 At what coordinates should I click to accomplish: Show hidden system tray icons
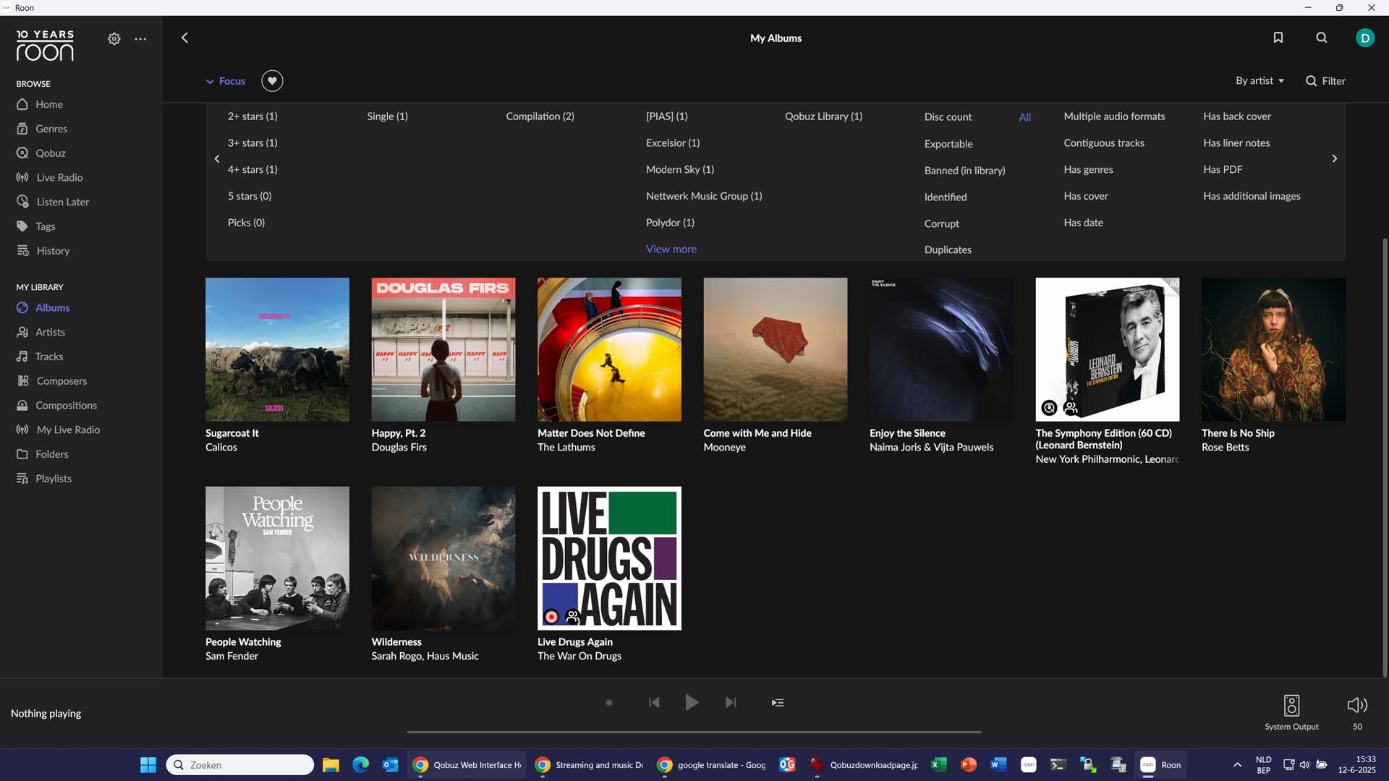pos(1237,765)
